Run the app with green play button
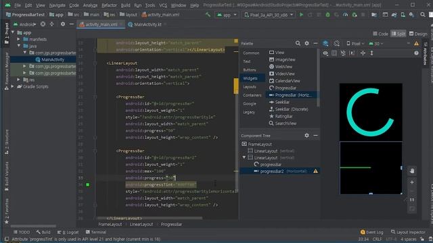This screenshot has height=243, width=433. click(301, 15)
